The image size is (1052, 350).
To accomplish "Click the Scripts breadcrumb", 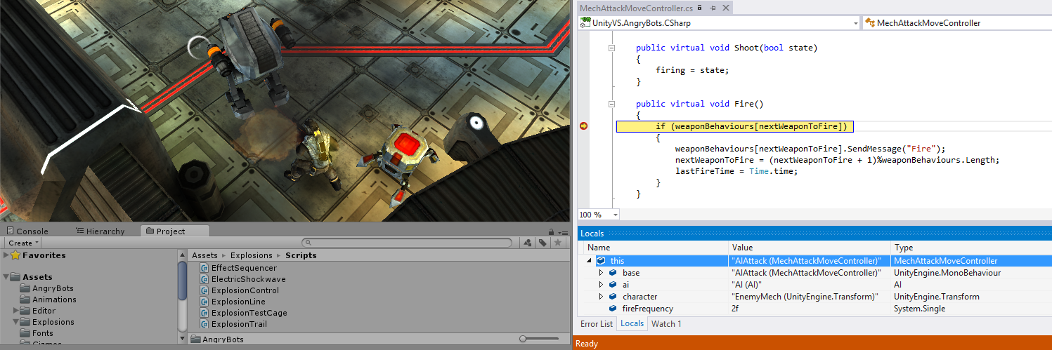I will click(300, 255).
